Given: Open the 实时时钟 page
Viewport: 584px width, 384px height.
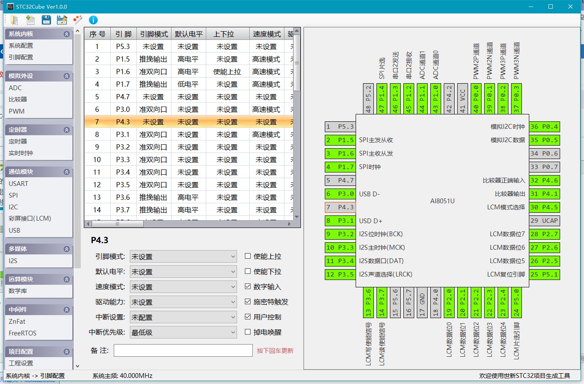Looking at the screenshot, I should pyautogui.click(x=21, y=153).
